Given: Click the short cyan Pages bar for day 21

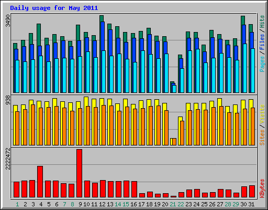Looking at the screenshot, I should 174,89.
